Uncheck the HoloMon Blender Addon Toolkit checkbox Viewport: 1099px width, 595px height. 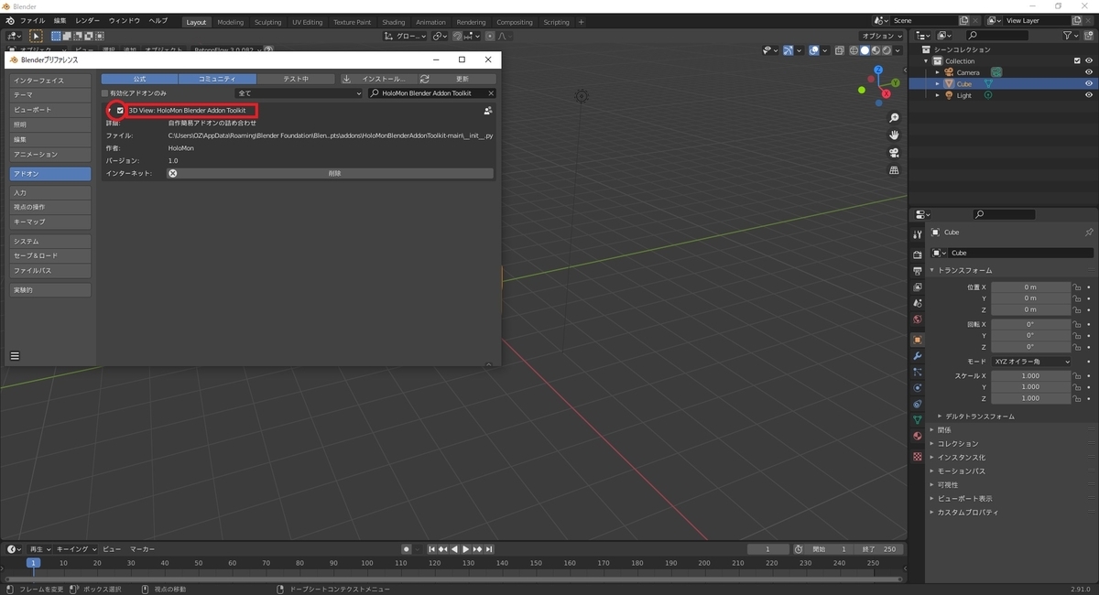tap(120, 111)
